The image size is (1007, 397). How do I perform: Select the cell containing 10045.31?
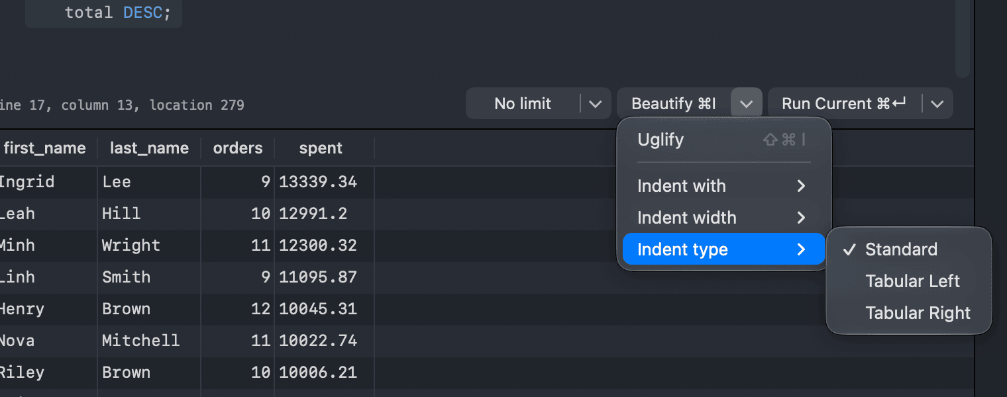click(324, 309)
